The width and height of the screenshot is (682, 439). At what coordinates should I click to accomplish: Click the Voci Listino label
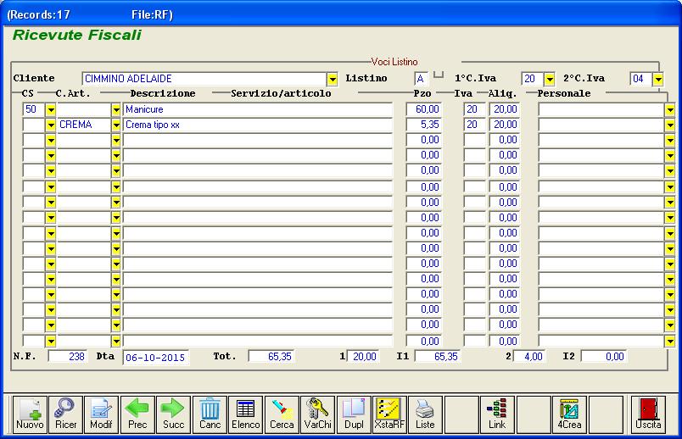[x=394, y=62]
